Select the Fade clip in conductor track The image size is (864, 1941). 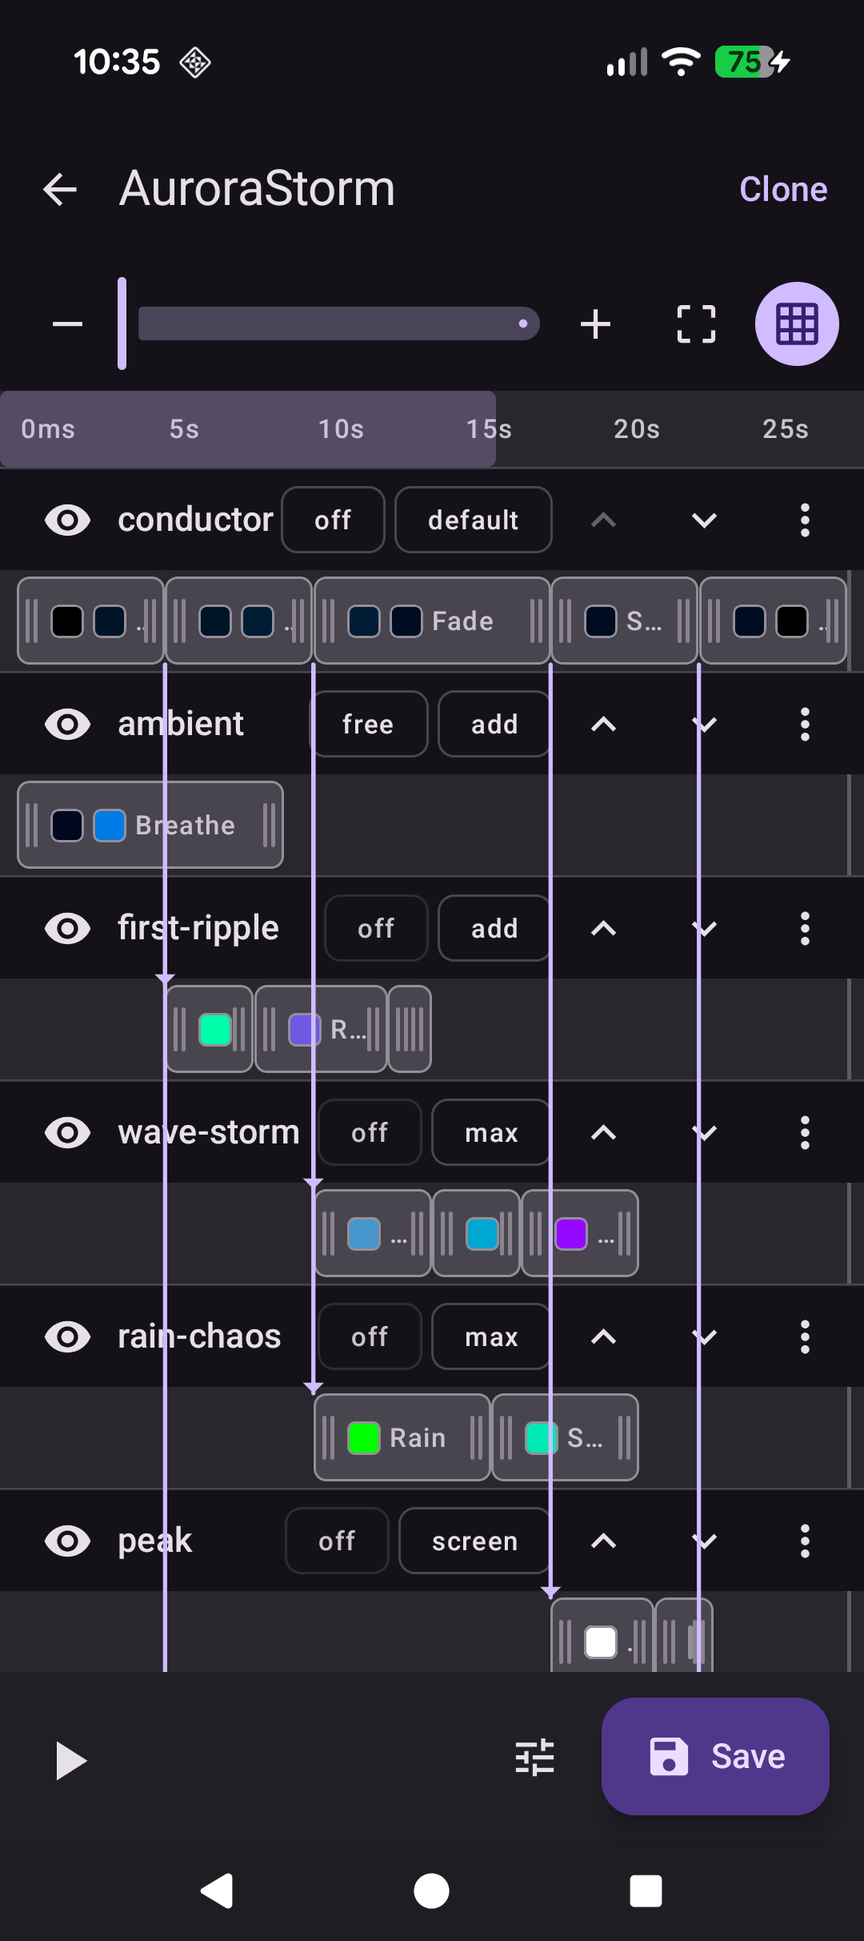point(432,621)
